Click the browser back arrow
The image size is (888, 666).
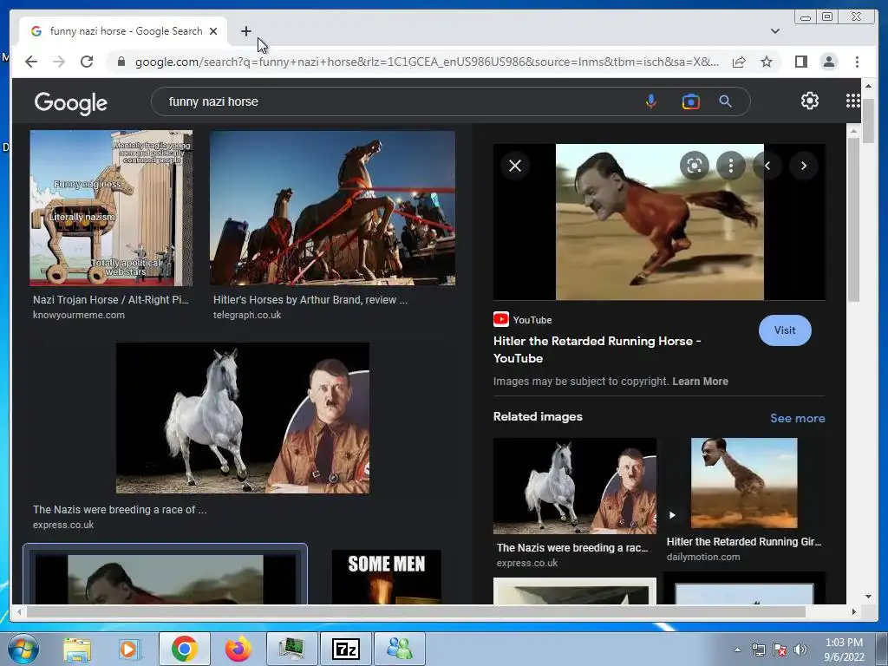click(x=31, y=62)
